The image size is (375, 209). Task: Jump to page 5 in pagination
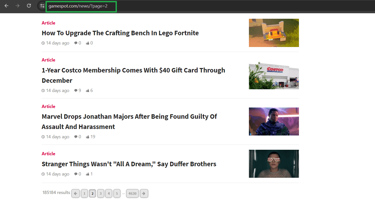coord(117,193)
